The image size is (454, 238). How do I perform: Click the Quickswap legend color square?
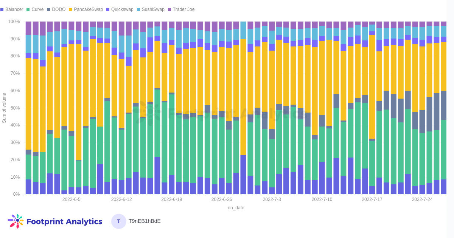pos(107,9)
